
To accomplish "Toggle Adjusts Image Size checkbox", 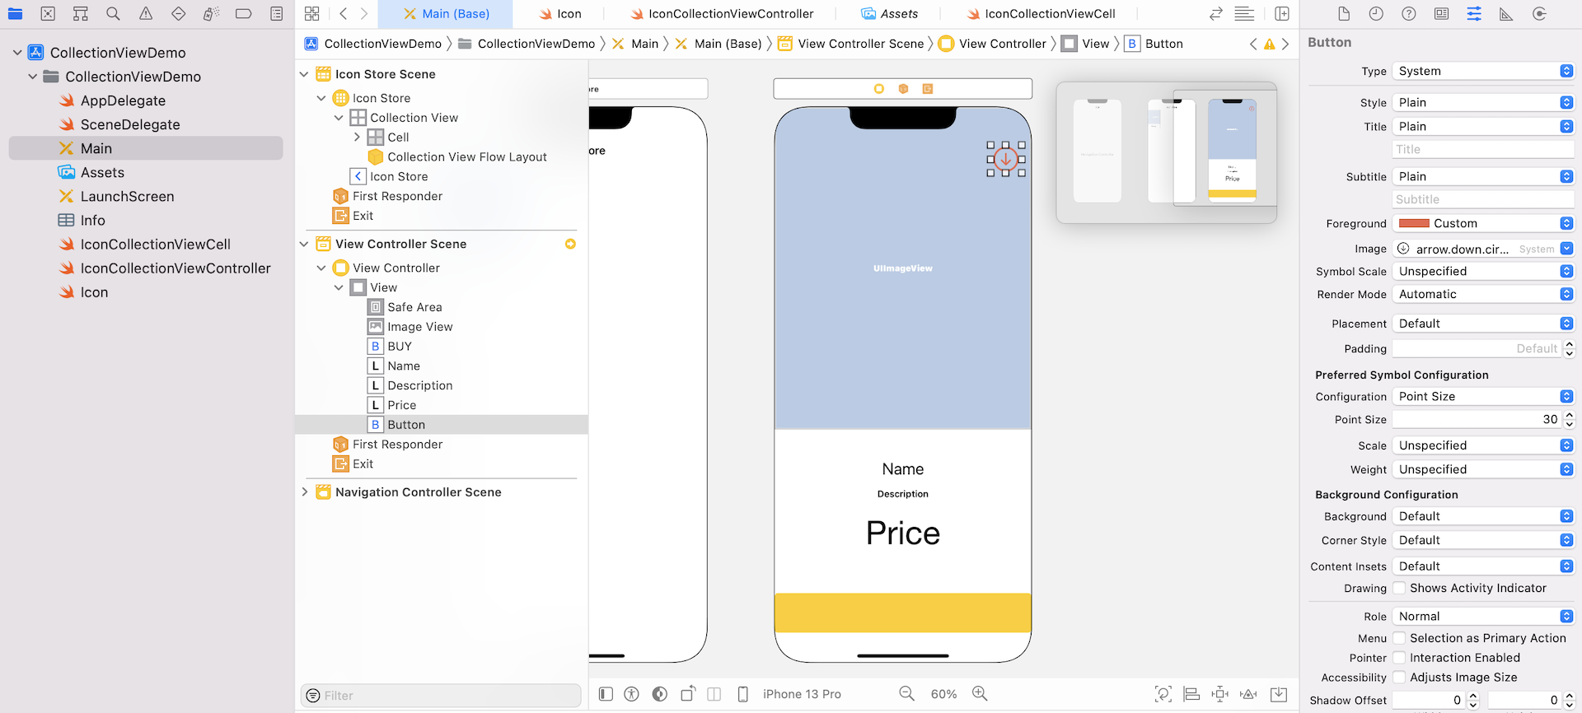I will click(x=1399, y=678).
